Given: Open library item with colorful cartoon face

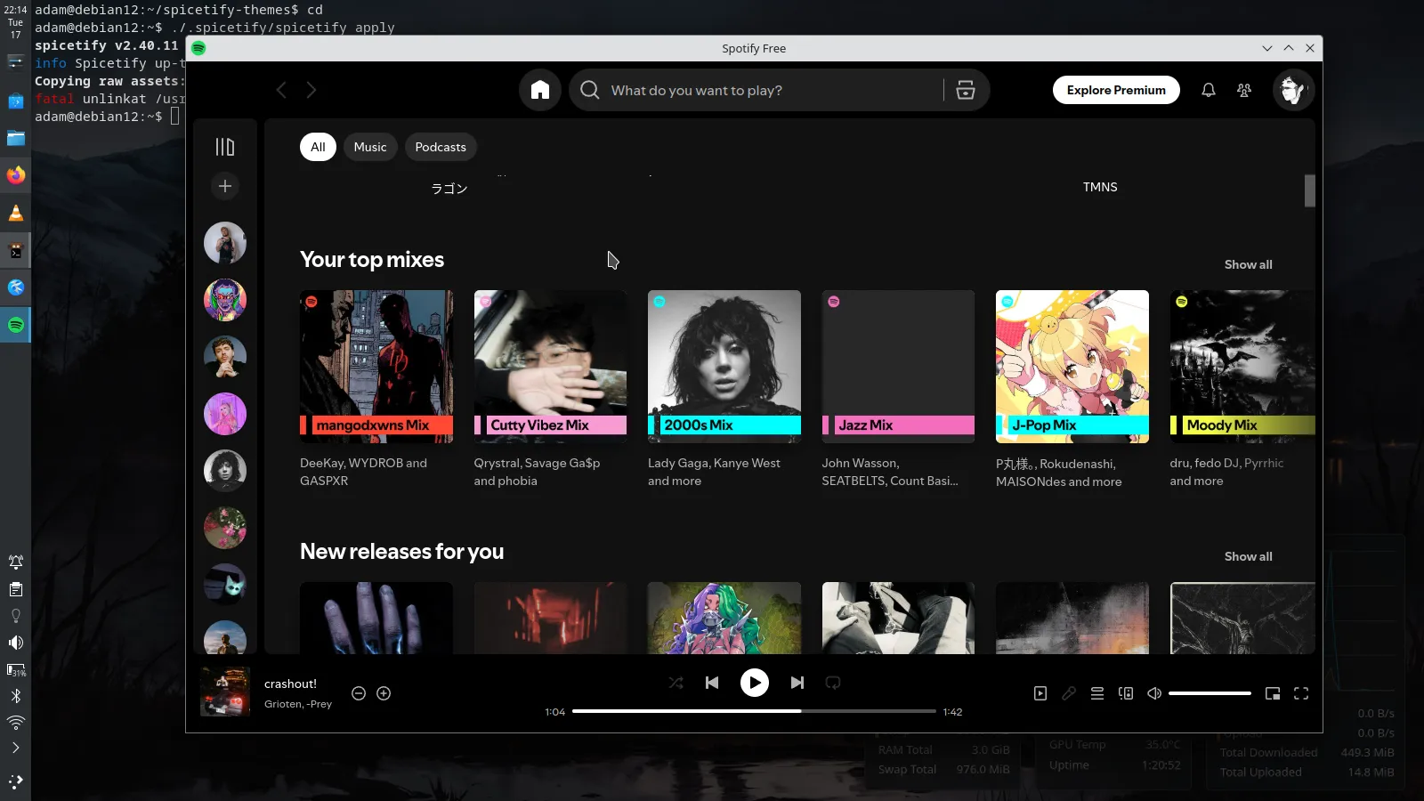Looking at the screenshot, I should 225,300.
